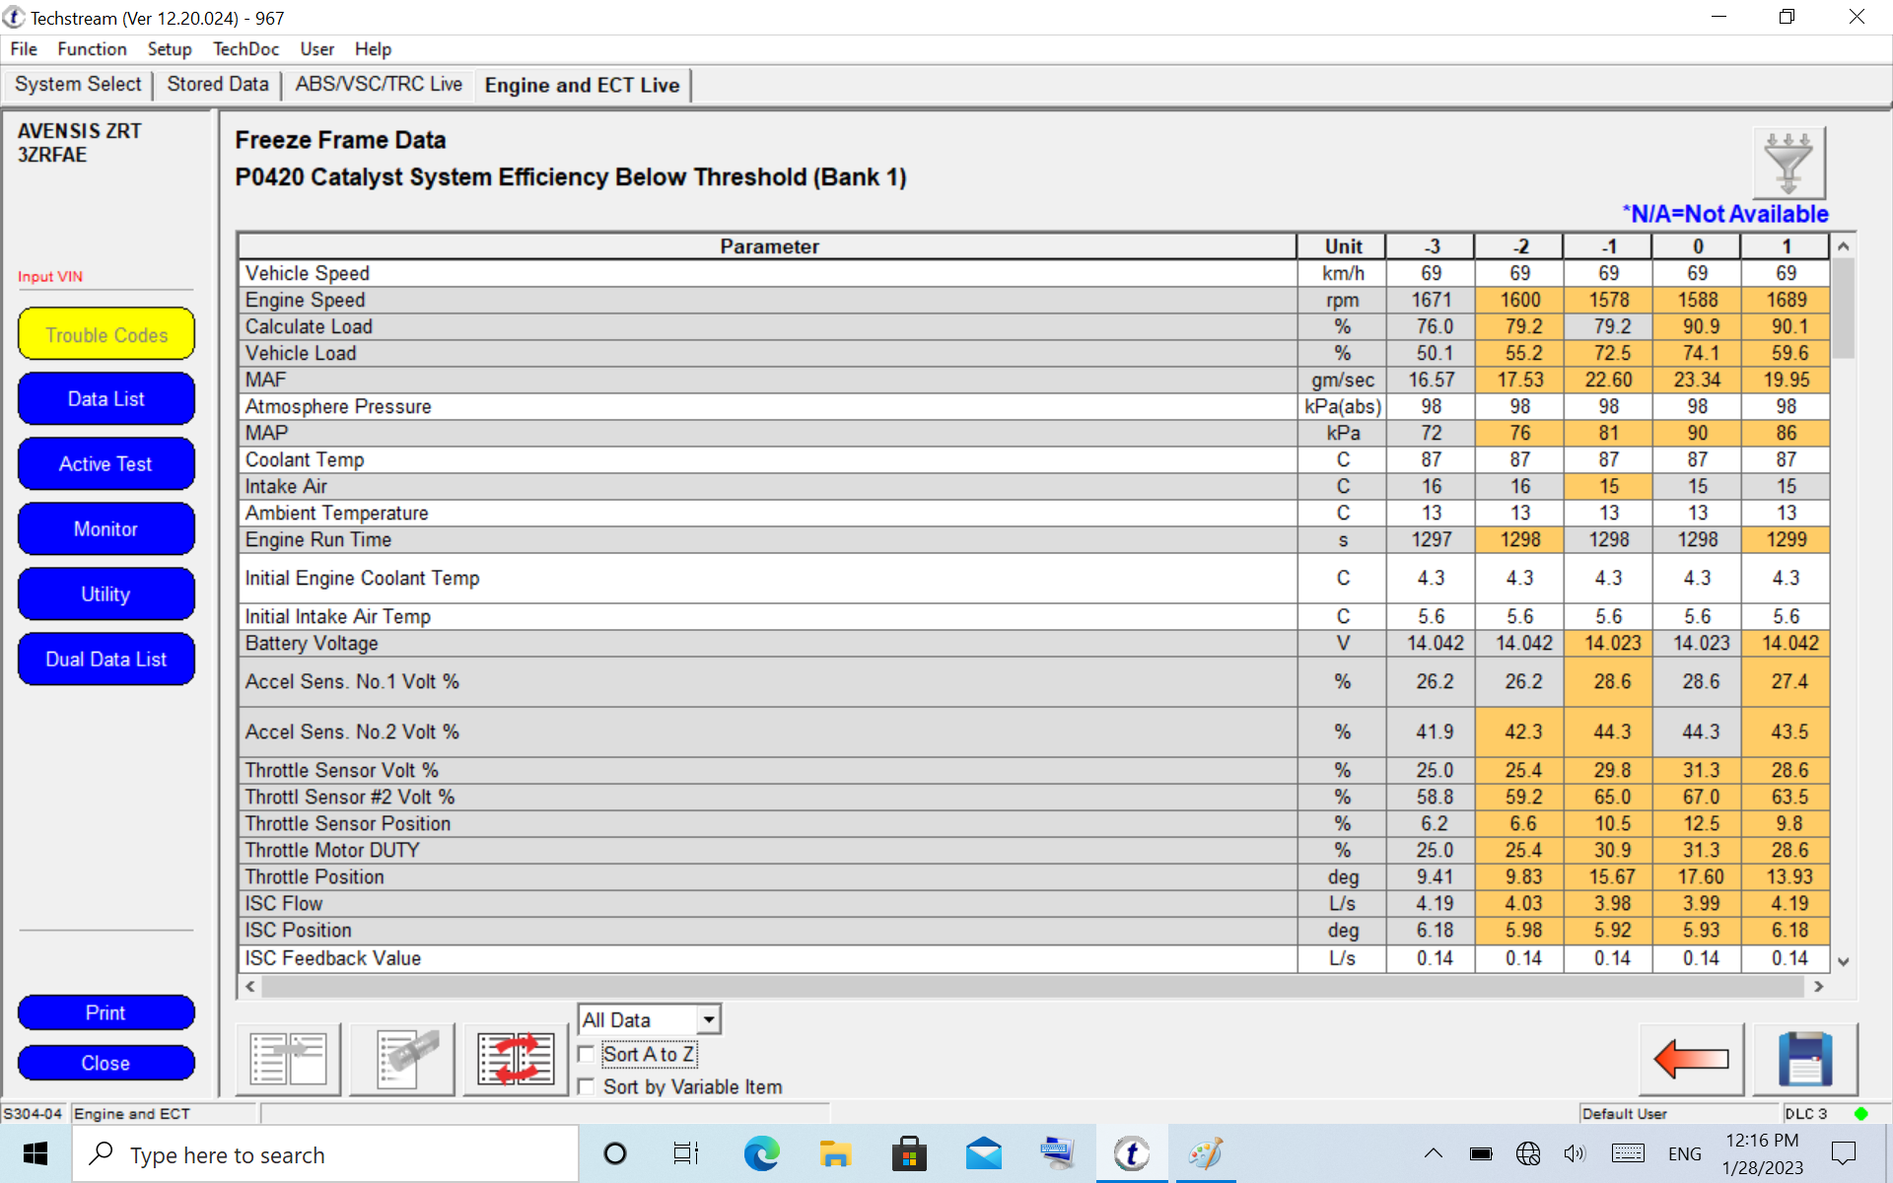
Task: Expand the All Data dropdown
Action: (x=708, y=1019)
